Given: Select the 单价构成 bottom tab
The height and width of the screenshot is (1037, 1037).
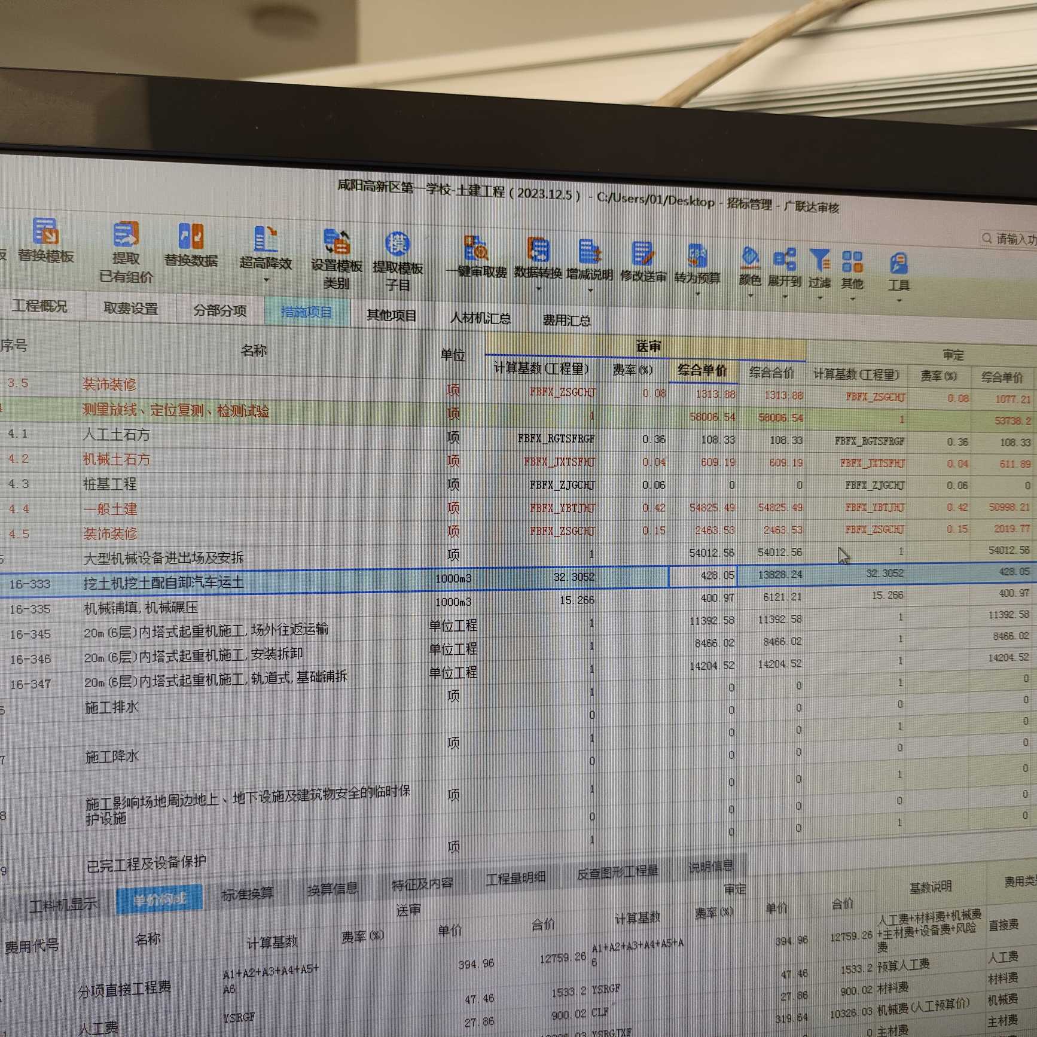Looking at the screenshot, I should [x=159, y=899].
